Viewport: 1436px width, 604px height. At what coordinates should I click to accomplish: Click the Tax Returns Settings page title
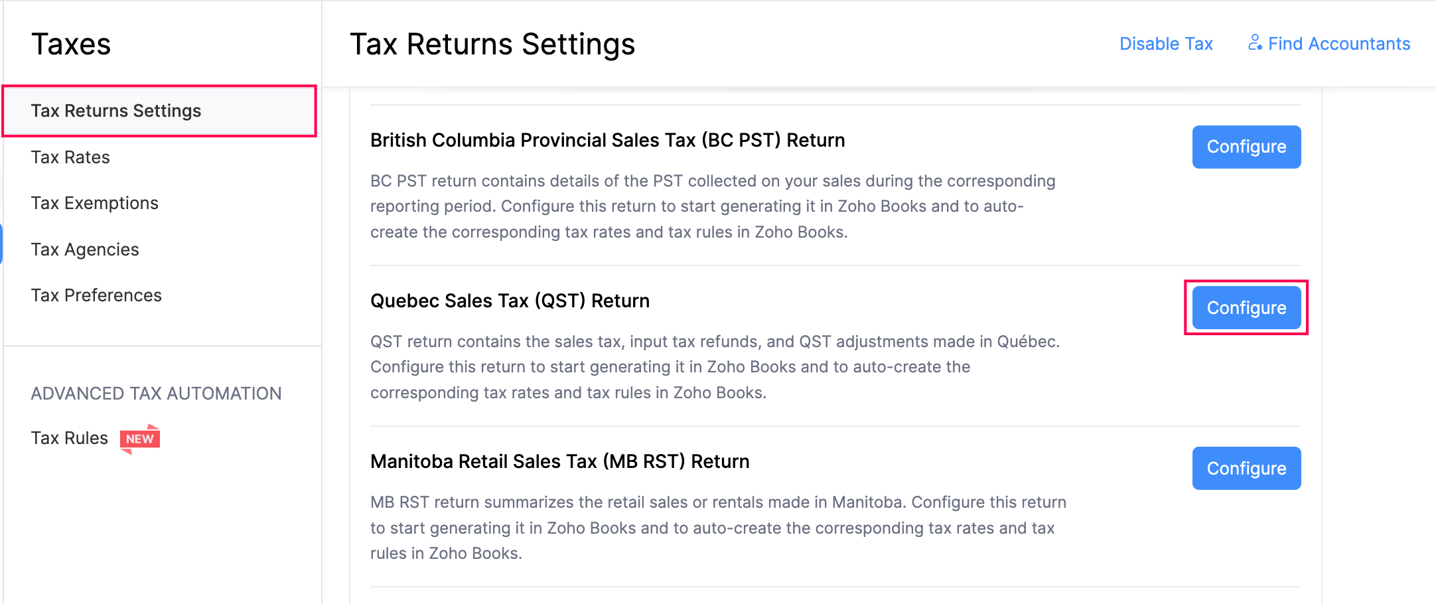(x=493, y=44)
